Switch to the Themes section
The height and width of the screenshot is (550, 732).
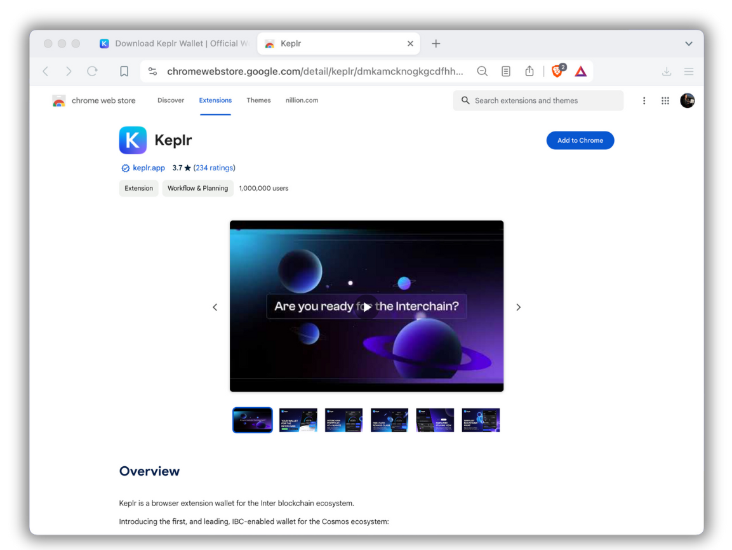tap(258, 100)
